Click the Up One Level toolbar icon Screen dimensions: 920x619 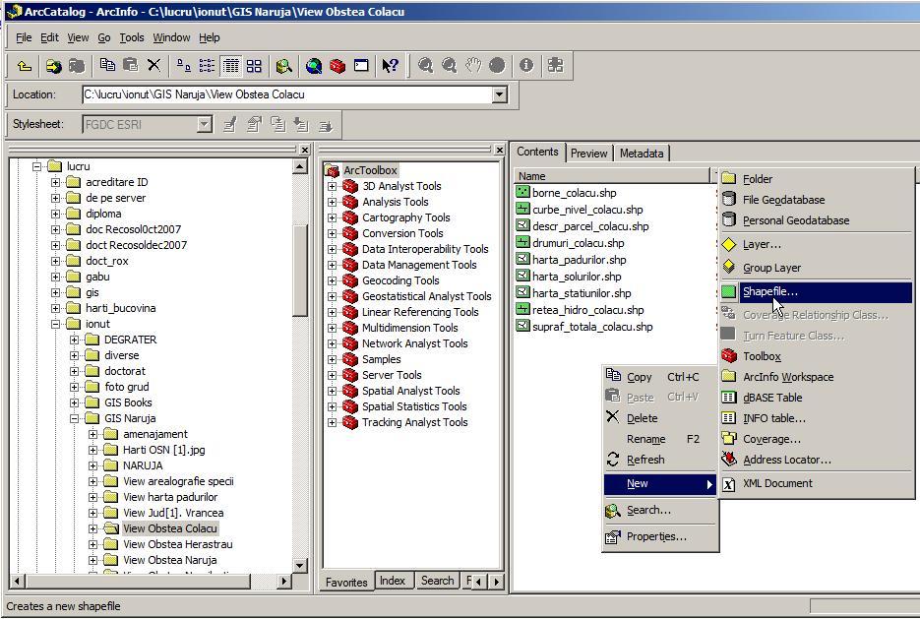(24, 66)
